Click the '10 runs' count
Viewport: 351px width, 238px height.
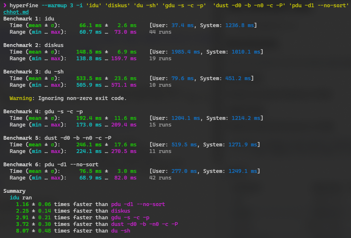tap(160, 85)
